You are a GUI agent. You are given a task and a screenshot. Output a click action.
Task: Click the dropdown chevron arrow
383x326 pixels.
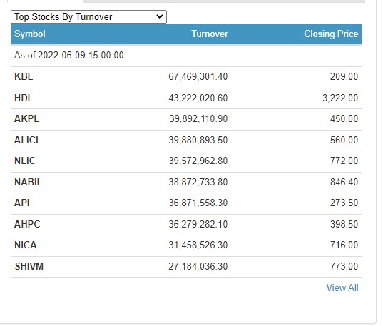tap(160, 16)
